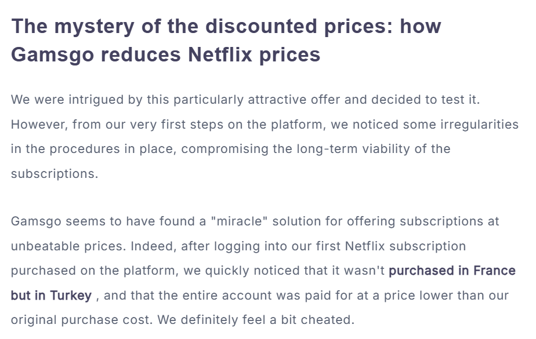This screenshot has width=536, height=339.
Task: Click the quoted word "miracle"
Action: [240, 221]
